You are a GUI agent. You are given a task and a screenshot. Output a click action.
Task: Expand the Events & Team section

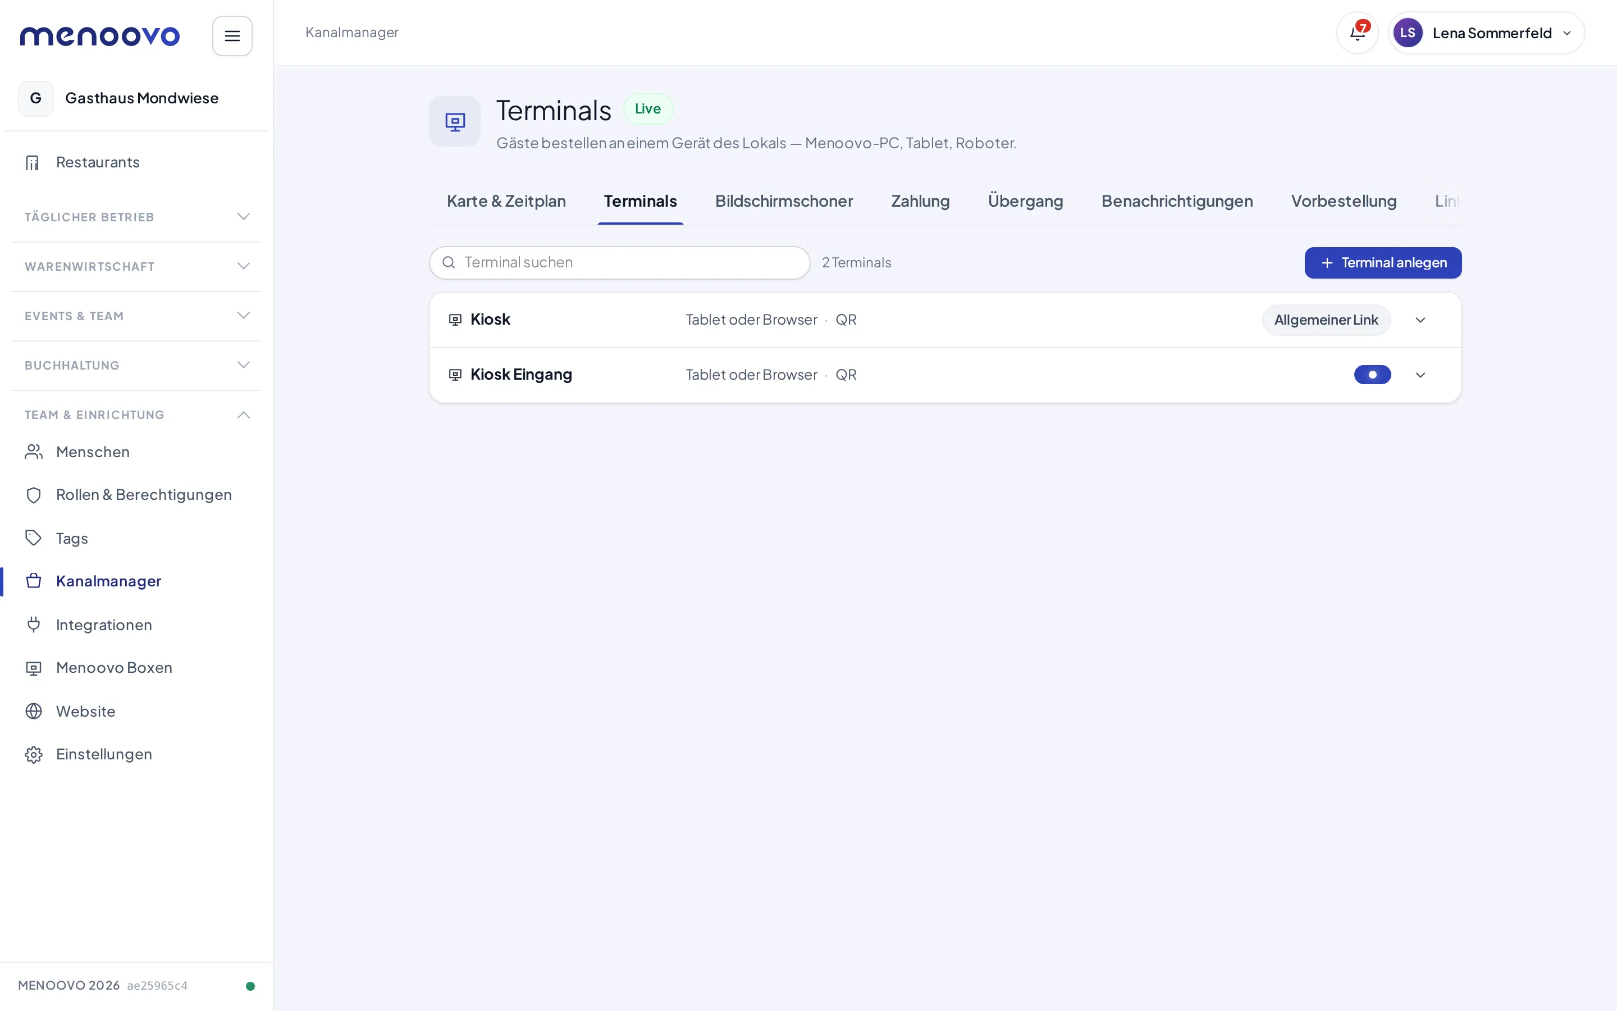136,316
